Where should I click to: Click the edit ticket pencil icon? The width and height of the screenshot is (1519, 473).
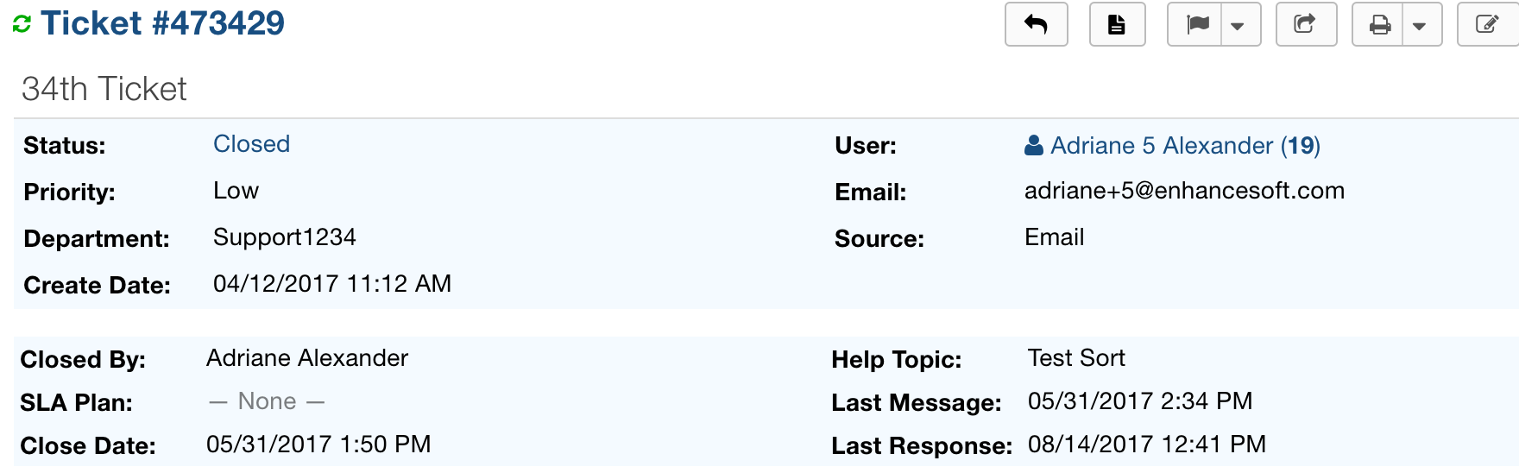click(1486, 24)
